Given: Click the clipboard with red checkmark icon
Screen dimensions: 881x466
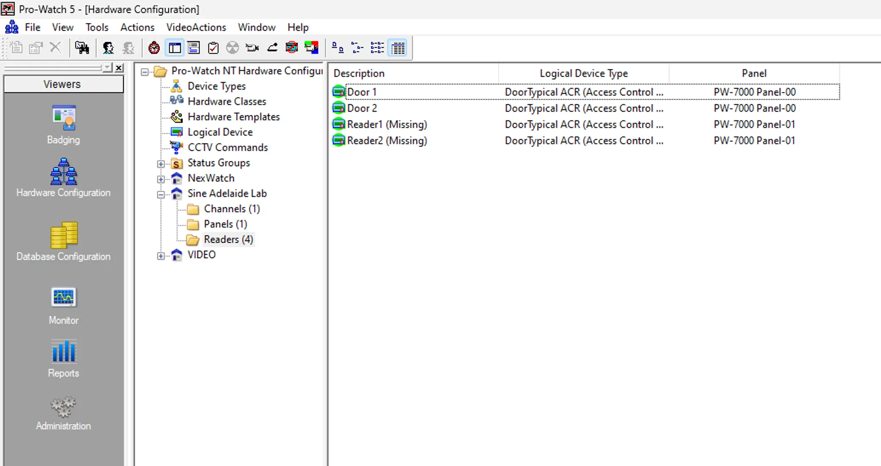Looking at the screenshot, I should point(213,48).
